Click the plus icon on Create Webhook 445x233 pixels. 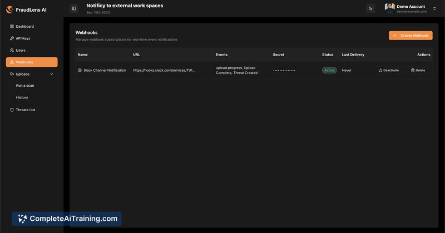[394, 36]
